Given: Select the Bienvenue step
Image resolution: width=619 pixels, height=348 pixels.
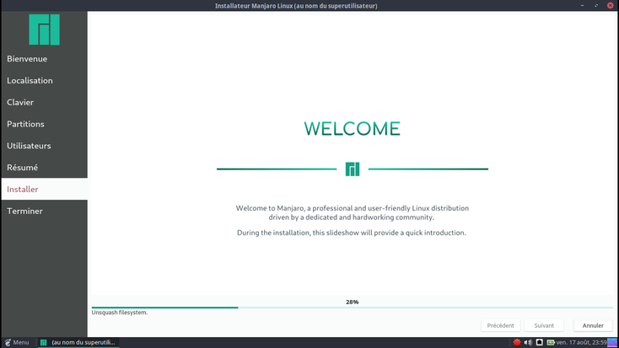Looking at the screenshot, I should 44,59.
